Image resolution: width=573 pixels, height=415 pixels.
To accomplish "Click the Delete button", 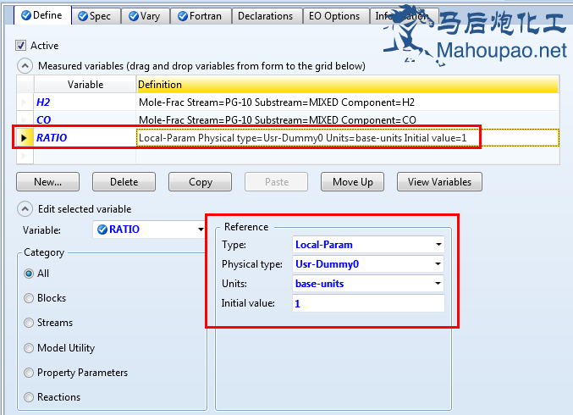I will pos(124,182).
